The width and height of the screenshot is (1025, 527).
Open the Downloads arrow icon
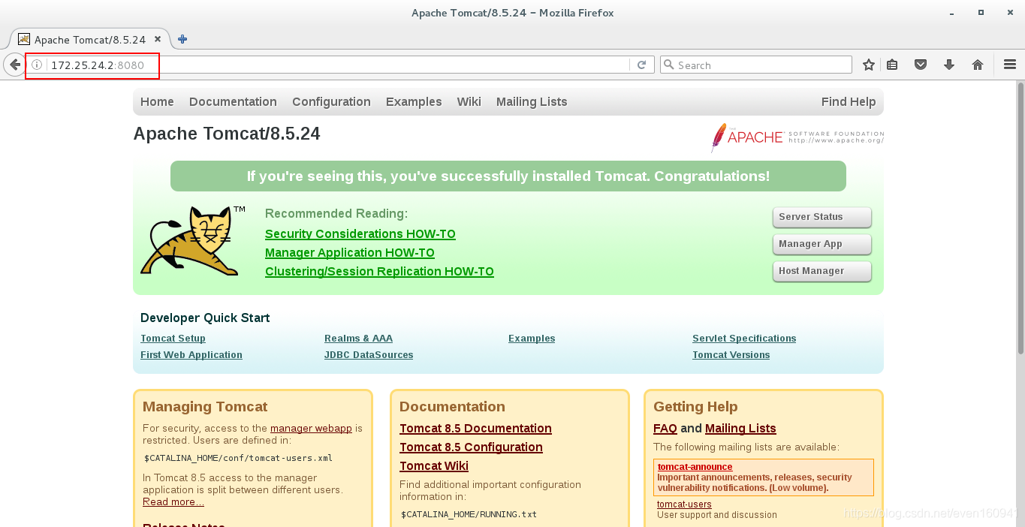click(949, 65)
